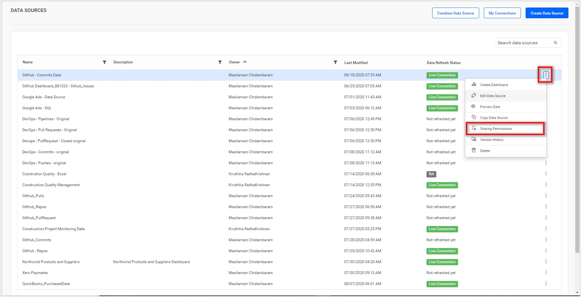Open the options menu for the Cosntrution Quality - Excel row

tap(546, 174)
